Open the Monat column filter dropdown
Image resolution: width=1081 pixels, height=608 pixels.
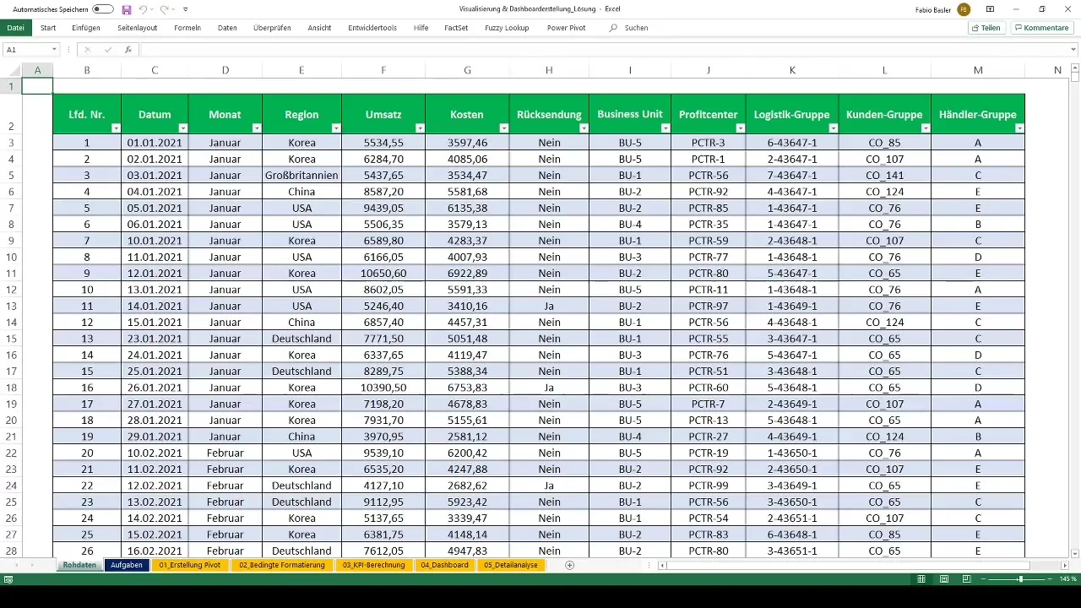coord(256,128)
